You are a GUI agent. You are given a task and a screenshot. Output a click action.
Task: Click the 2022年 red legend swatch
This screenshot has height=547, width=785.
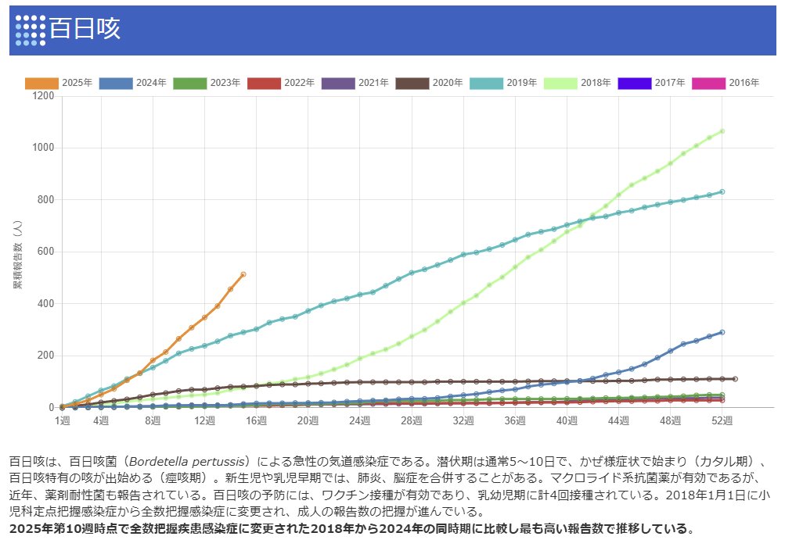click(x=264, y=83)
